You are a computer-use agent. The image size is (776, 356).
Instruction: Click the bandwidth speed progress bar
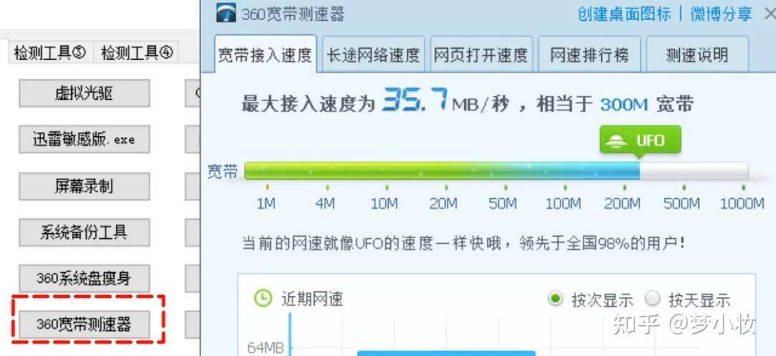click(x=496, y=171)
